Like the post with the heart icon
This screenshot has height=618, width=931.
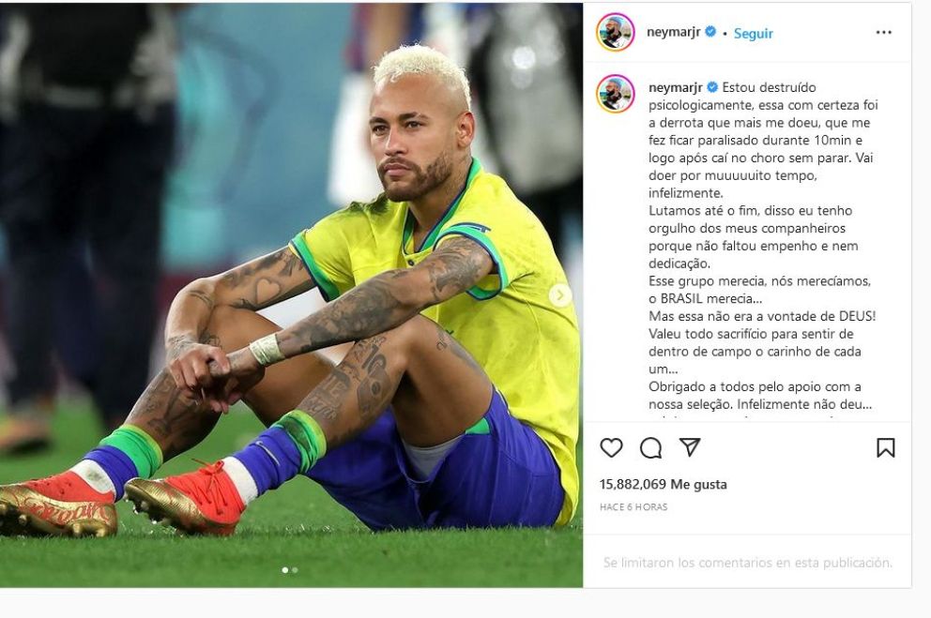click(611, 447)
